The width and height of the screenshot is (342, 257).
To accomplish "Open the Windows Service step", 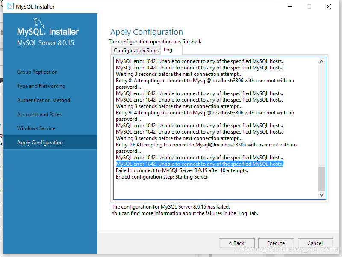I will click(36, 128).
